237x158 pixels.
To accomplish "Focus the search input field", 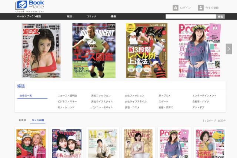I will point(191,16).
